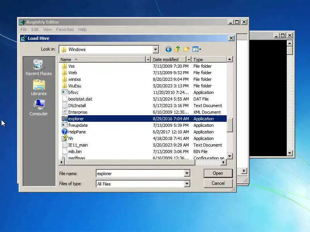Select the 'winsxs' folder name
This screenshot has width=310, height=232.
[x=74, y=79]
